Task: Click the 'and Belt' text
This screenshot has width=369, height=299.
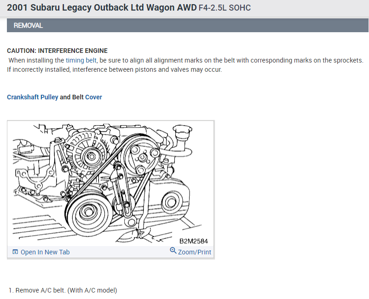Action: (71, 97)
